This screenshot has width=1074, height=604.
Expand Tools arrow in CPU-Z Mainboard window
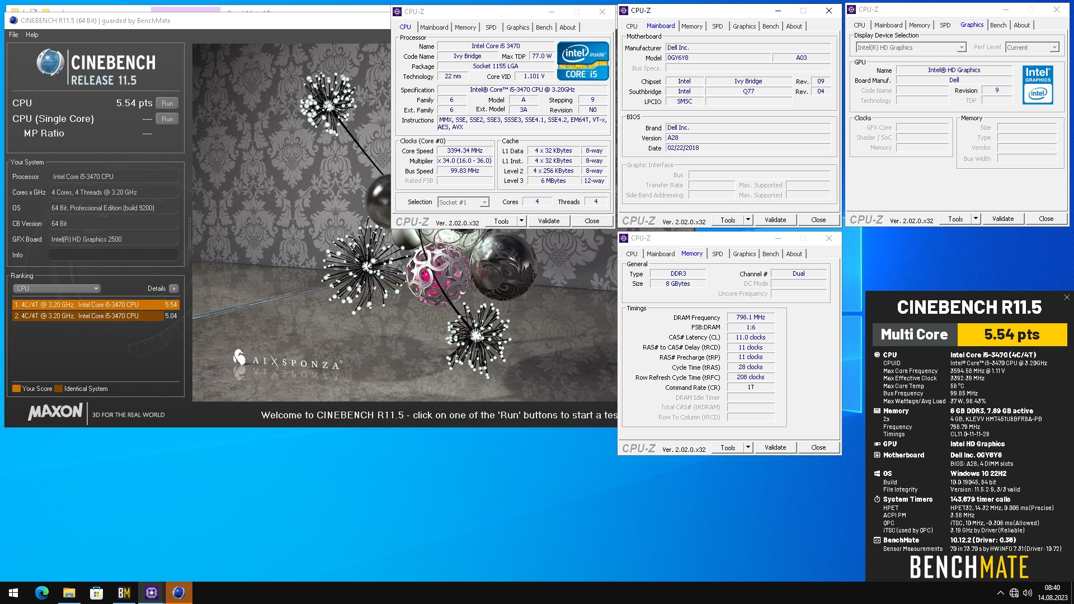point(748,220)
